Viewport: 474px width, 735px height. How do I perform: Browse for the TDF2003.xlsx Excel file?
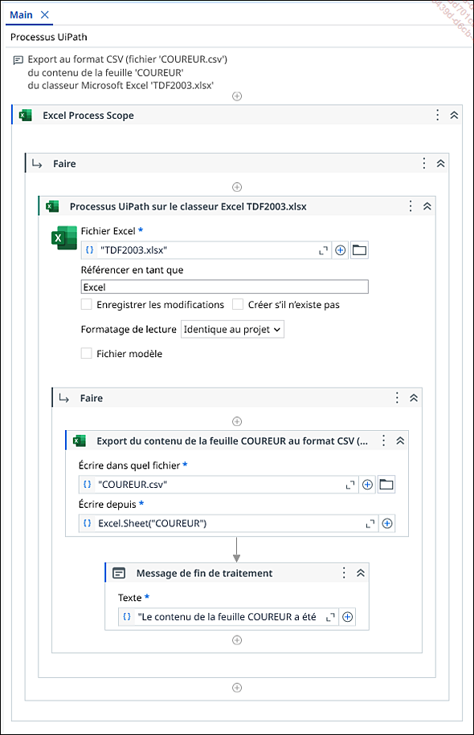tap(359, 250)
